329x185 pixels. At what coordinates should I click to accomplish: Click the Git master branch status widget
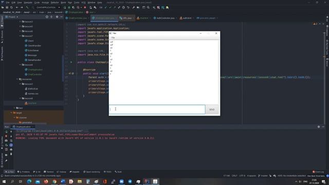(x=263, y=176)
